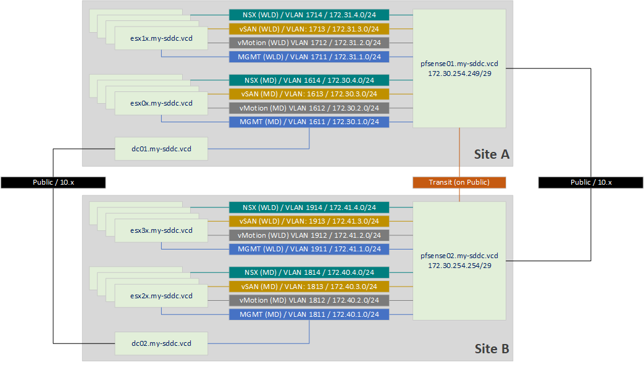The image size is (644, 365).
Task: Select the esx0x.my-sddc.vcd host stack
Action: (161, 103)
